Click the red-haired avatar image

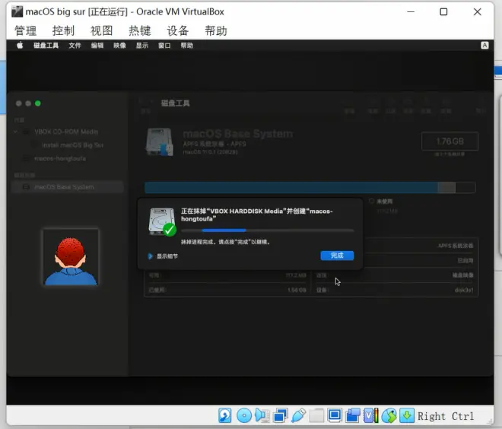(x=71, y=257)
